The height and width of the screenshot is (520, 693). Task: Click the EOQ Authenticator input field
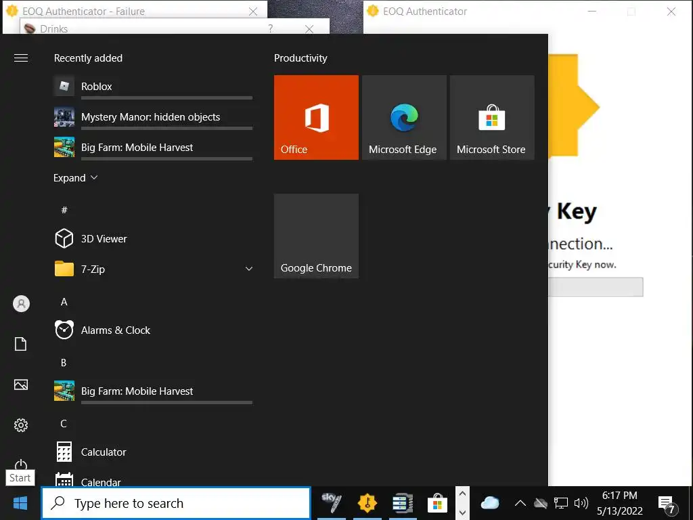596,287
